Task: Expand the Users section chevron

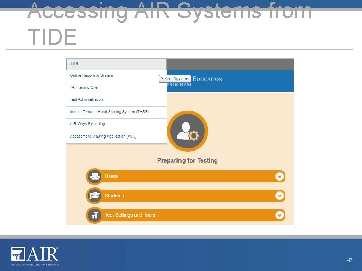Action: click(280, 177)
